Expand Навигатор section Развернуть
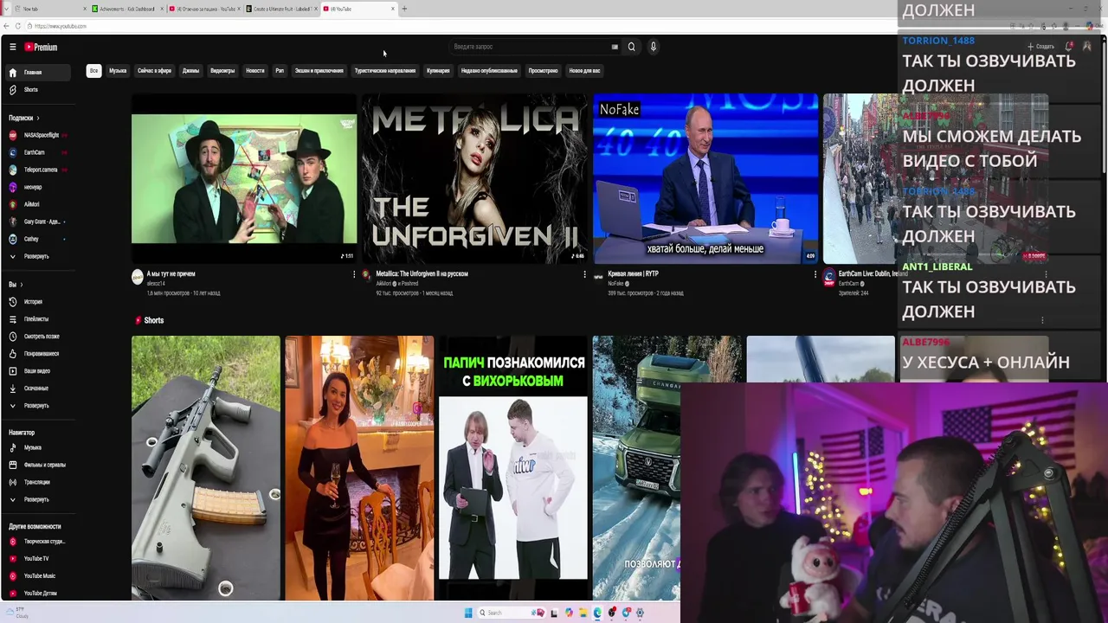The height and width of the screenshot is (623, 1108). [37, 499]
